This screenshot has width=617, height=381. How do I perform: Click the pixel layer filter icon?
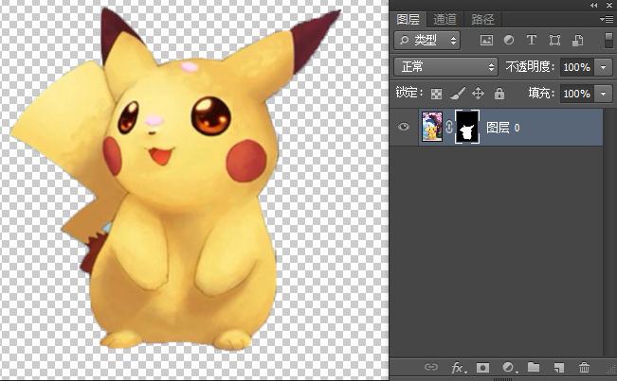(486, 41)
